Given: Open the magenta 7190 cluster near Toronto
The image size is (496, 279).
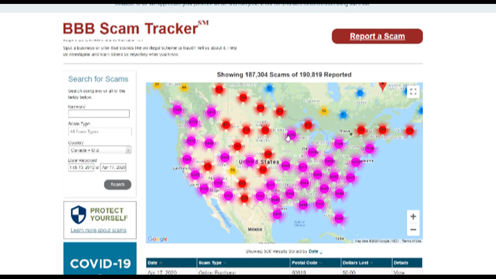Looking at the screenshot, I should (x=339, y=144).
